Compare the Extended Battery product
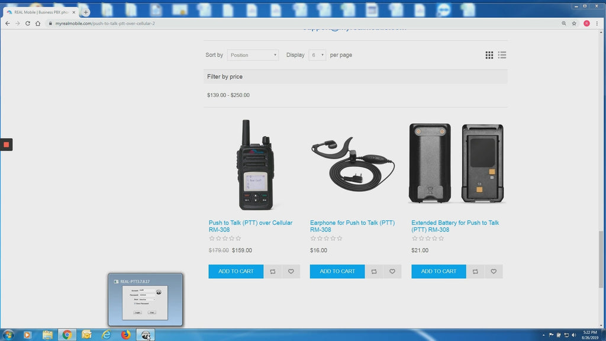 pyautogui.click(x=475, y=271)
